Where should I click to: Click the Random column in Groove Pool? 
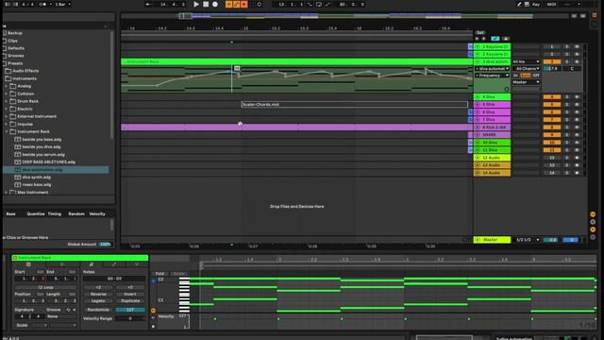76,214
